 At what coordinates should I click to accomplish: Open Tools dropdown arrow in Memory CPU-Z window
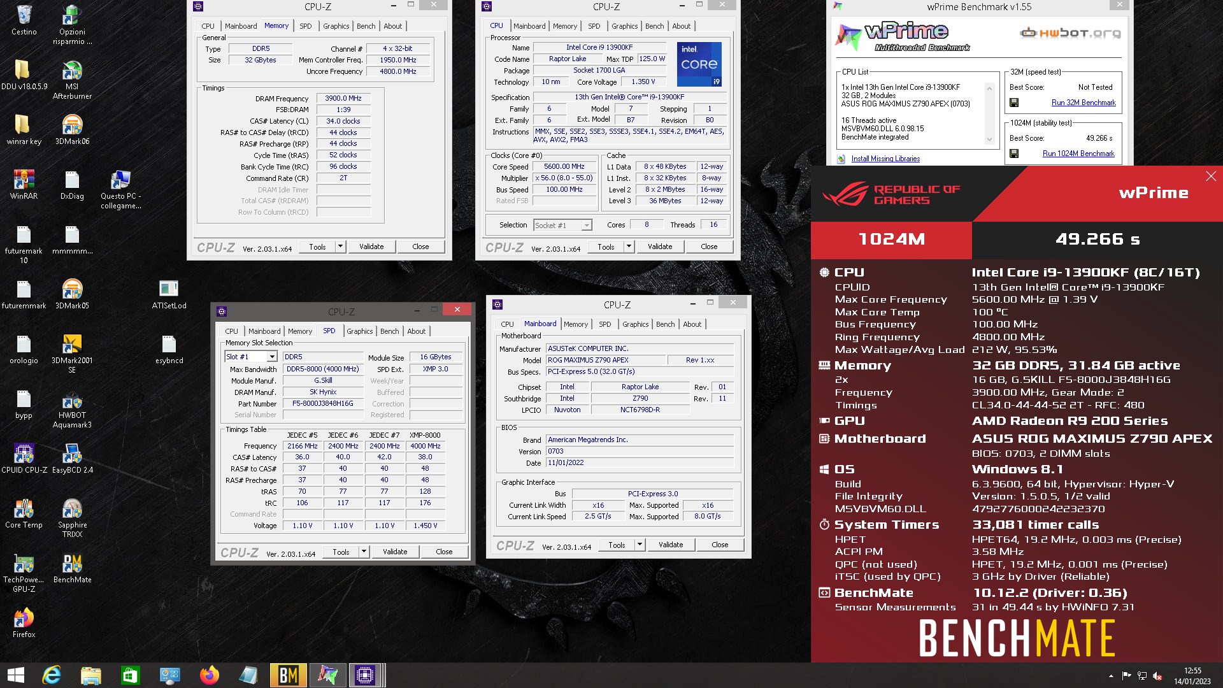pos(340,247)
